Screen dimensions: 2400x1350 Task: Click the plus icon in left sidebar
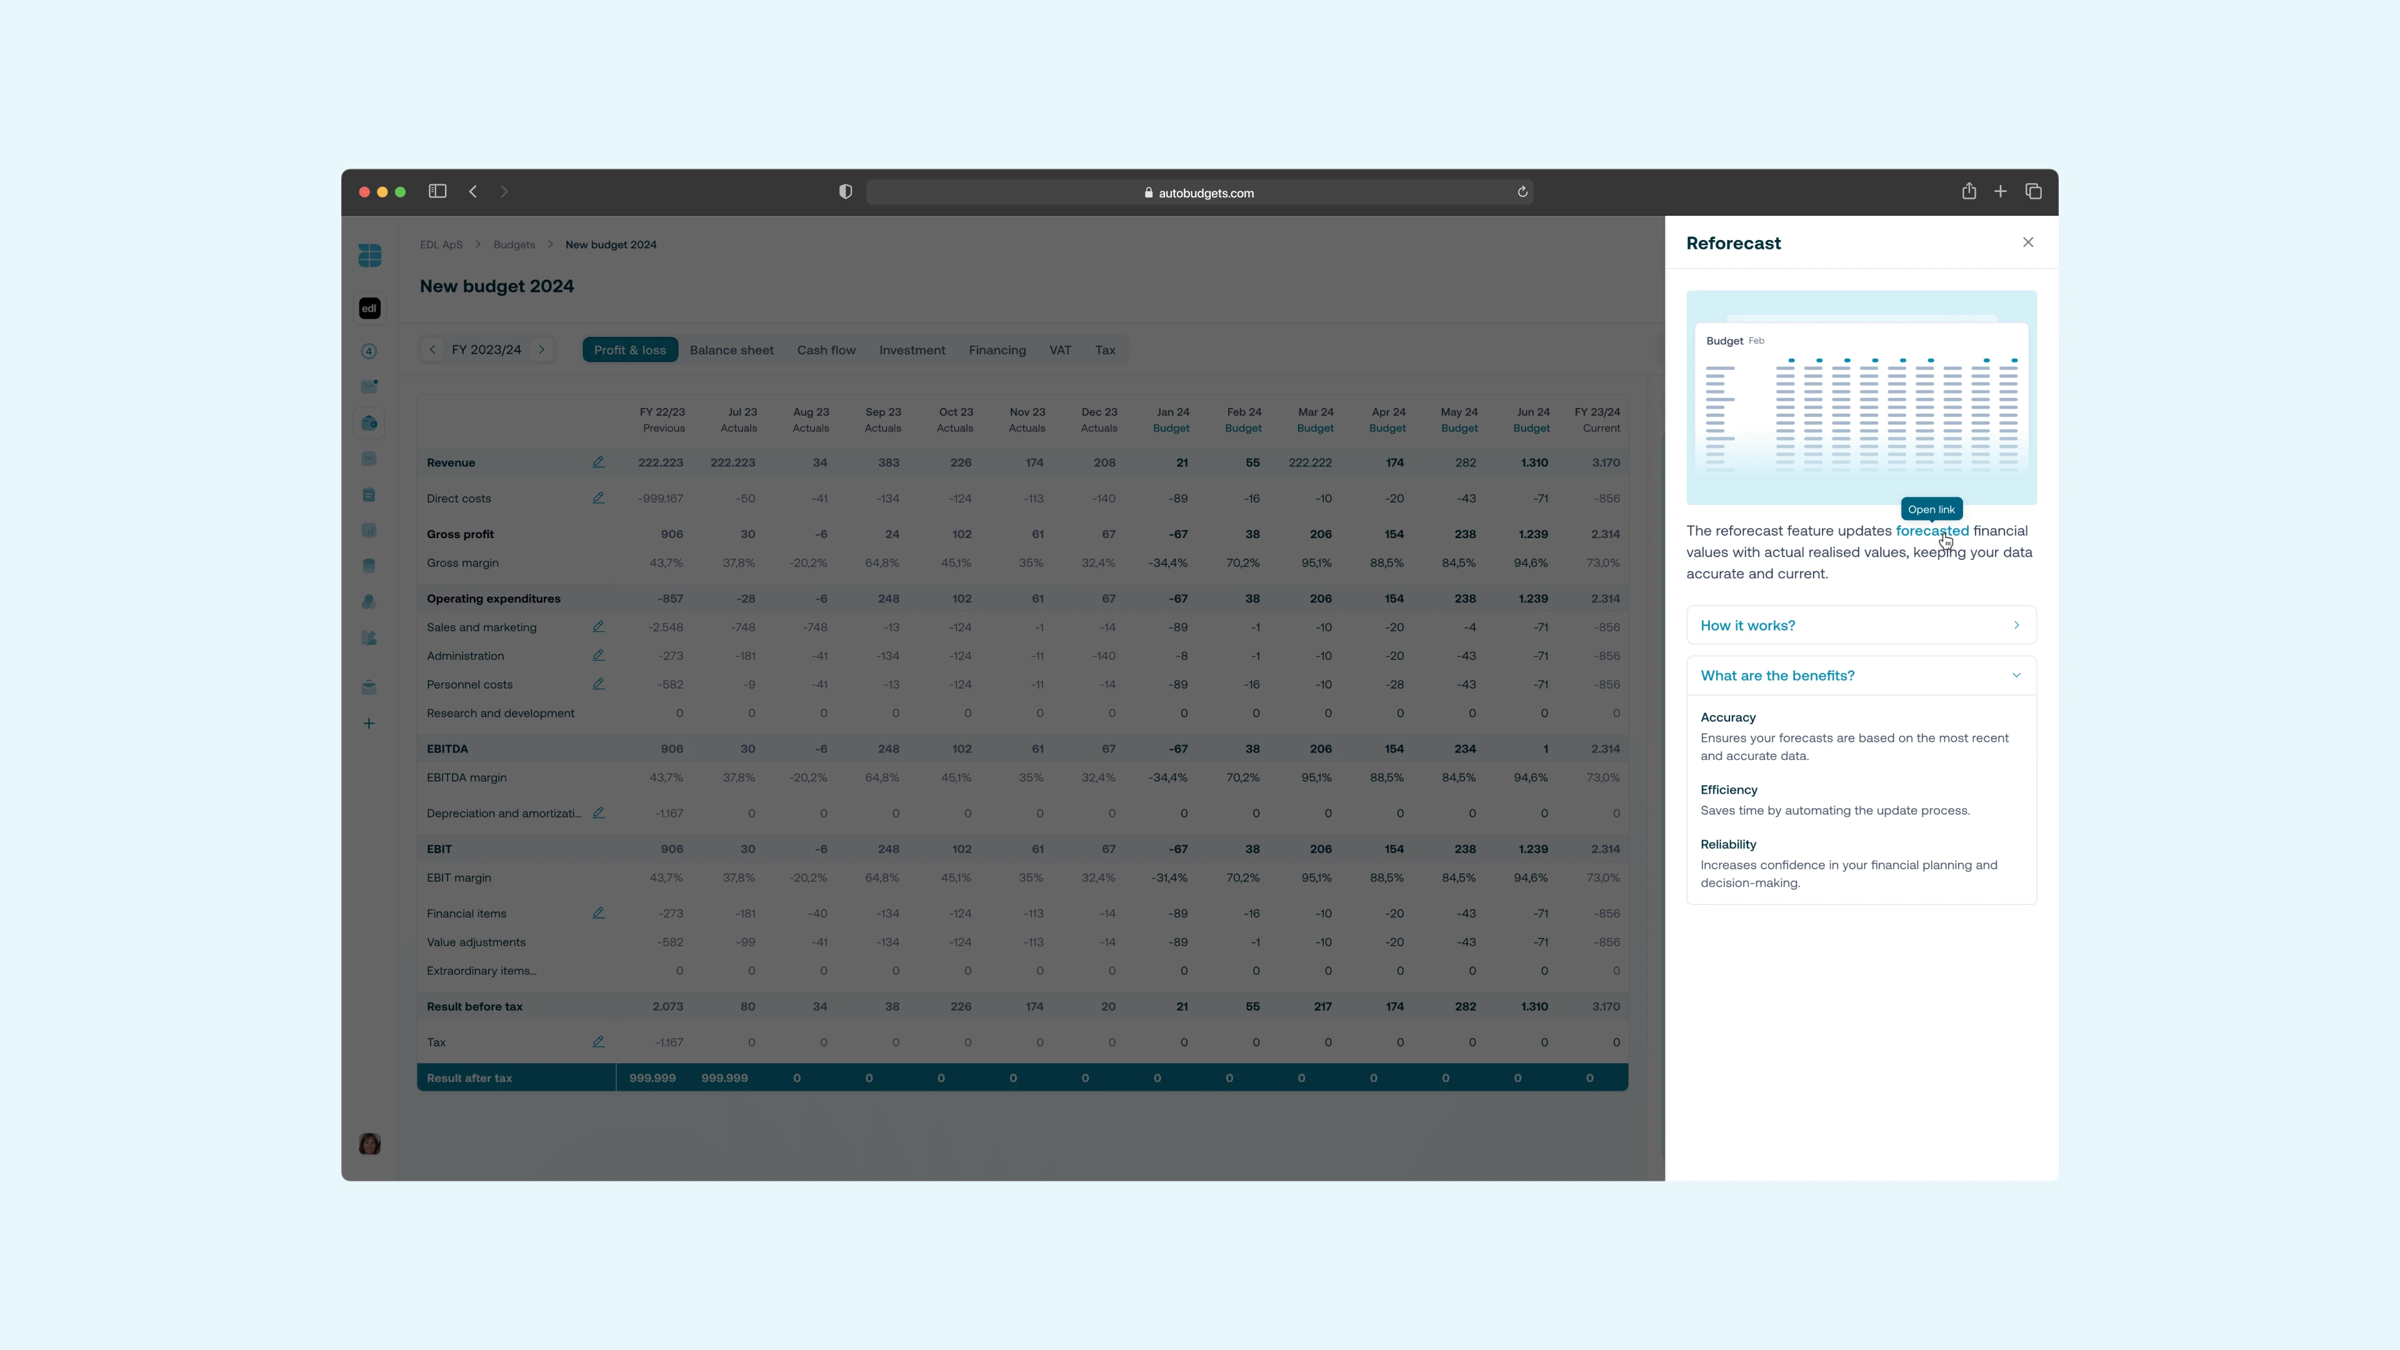(369, 723)
